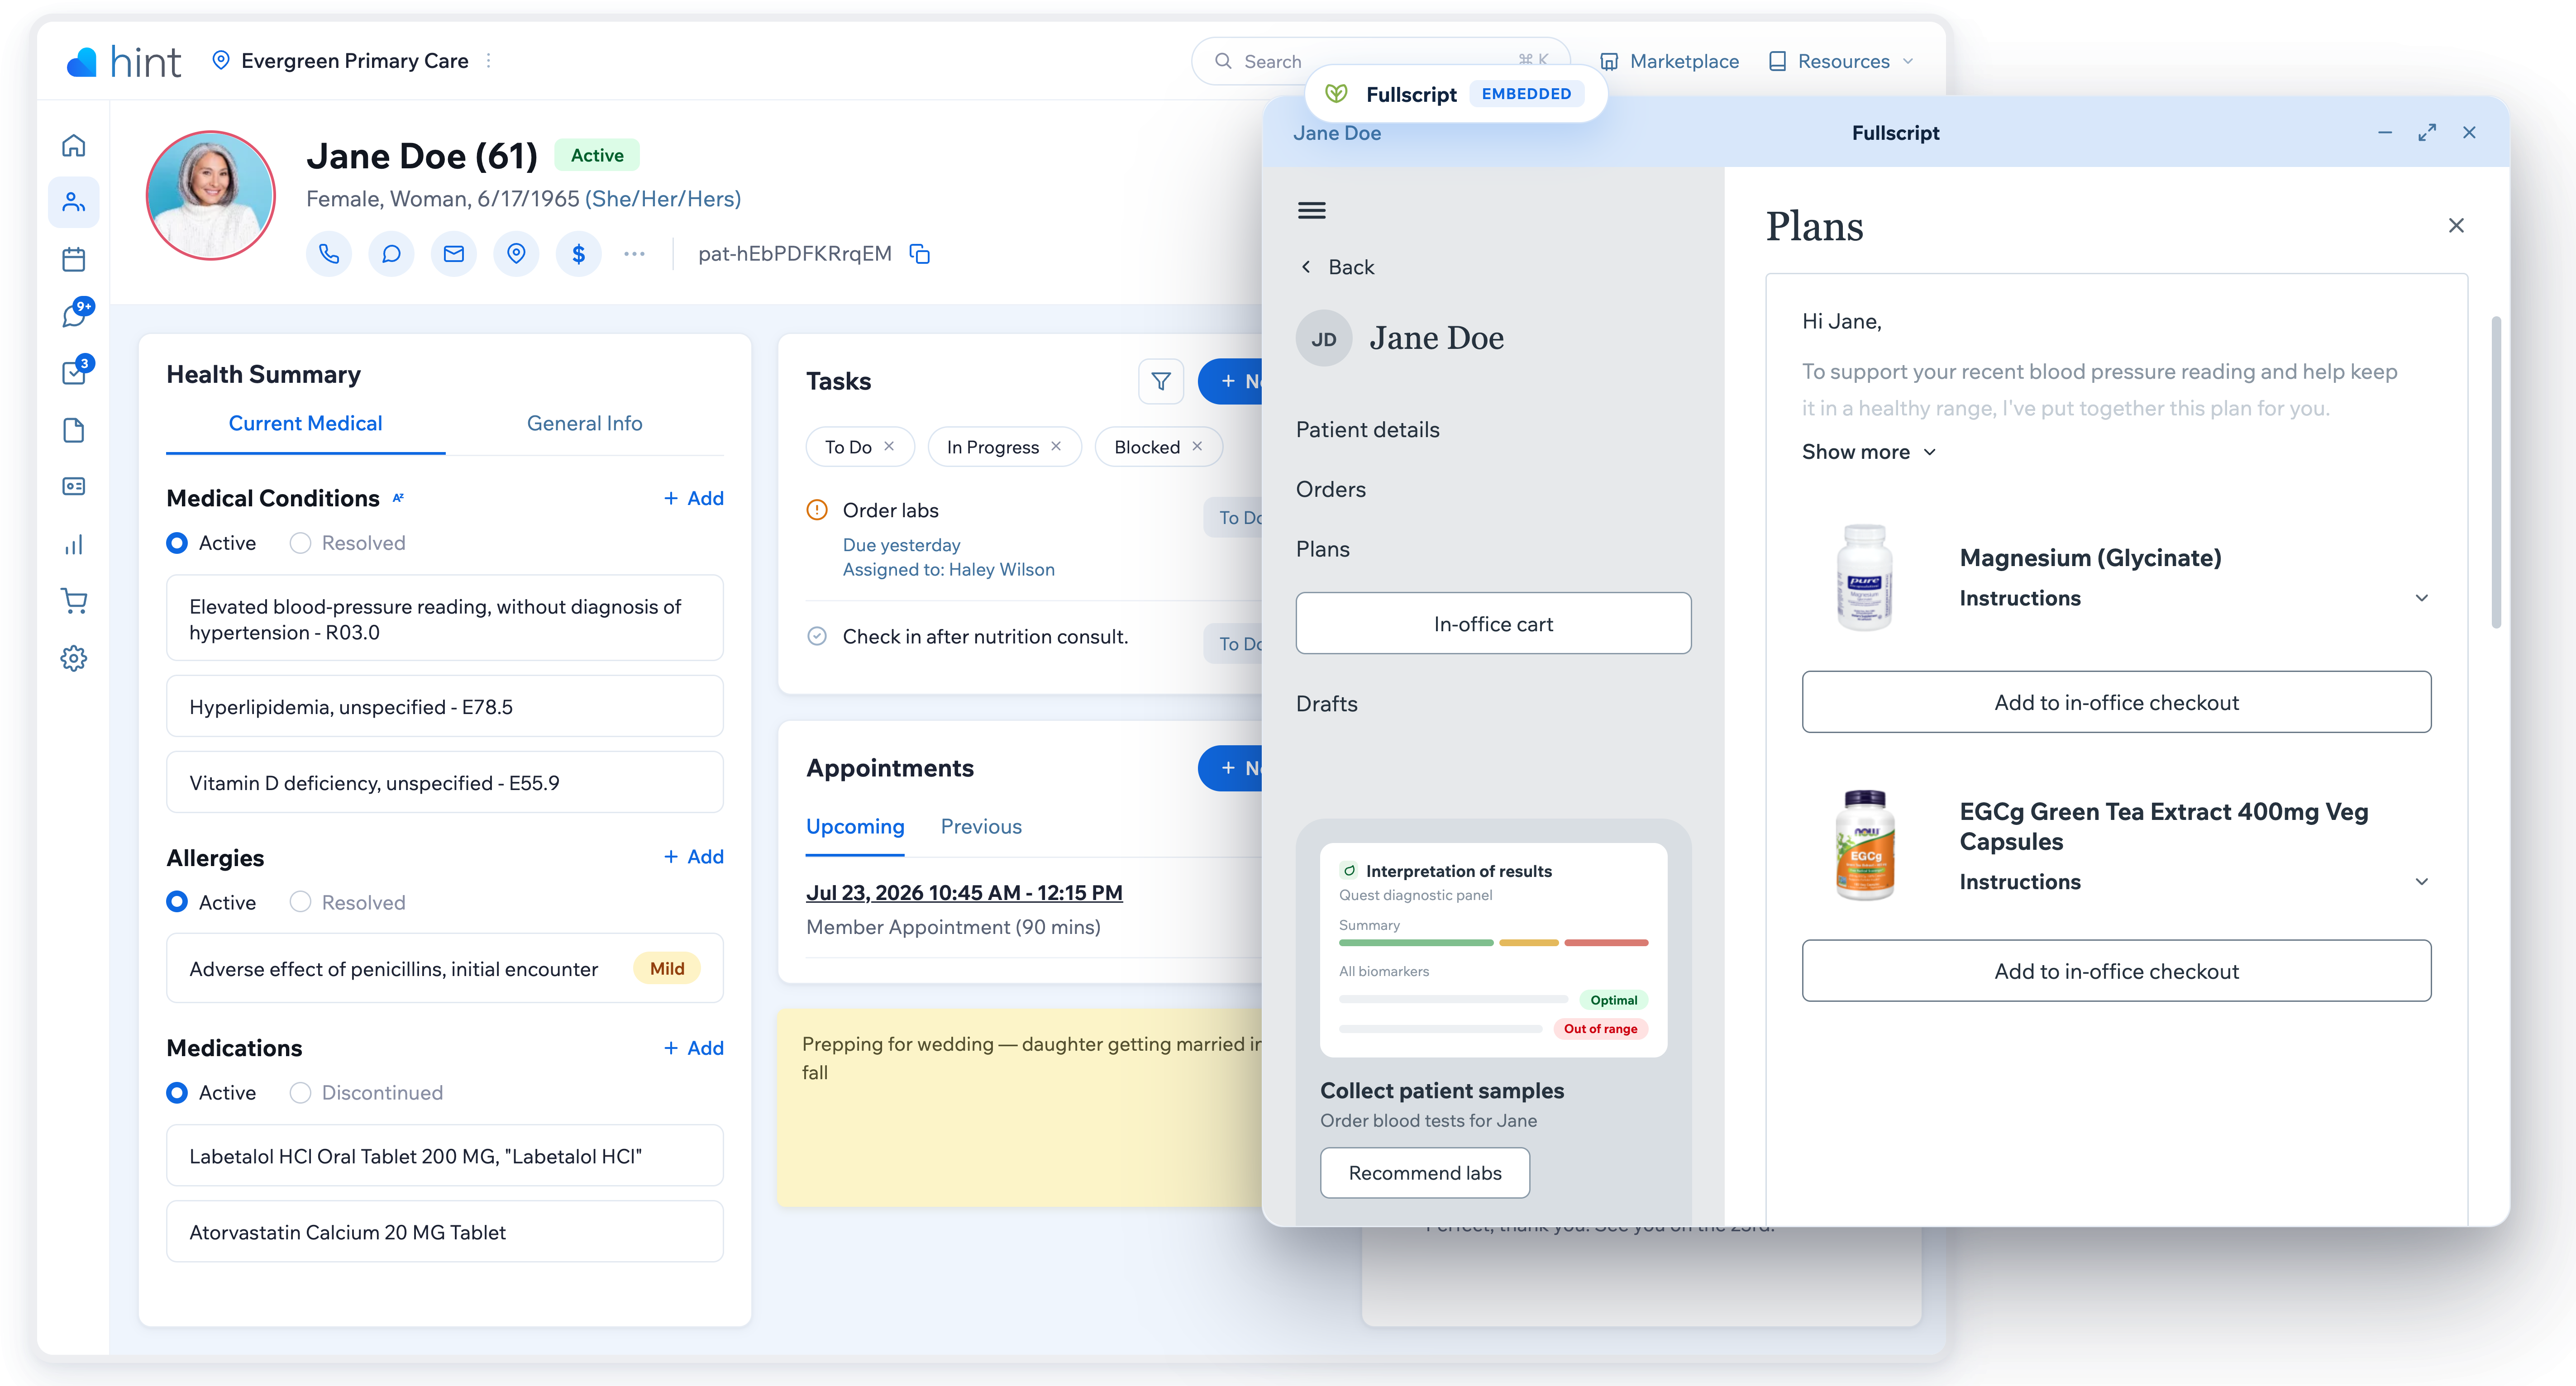This screenshot has width=2576, height=1386.
Task: Select Active radio under Medical Conditions
Action: [177, 543]
